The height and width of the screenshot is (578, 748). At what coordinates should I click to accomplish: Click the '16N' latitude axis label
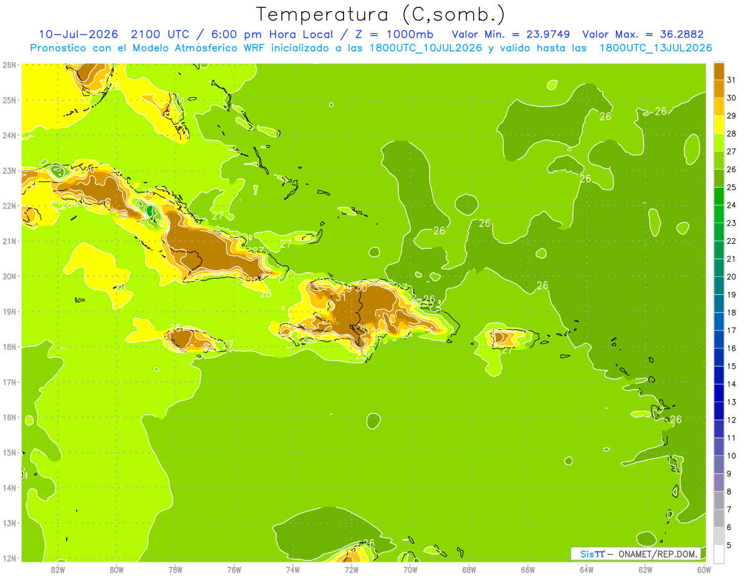click(x=9, y=417)
